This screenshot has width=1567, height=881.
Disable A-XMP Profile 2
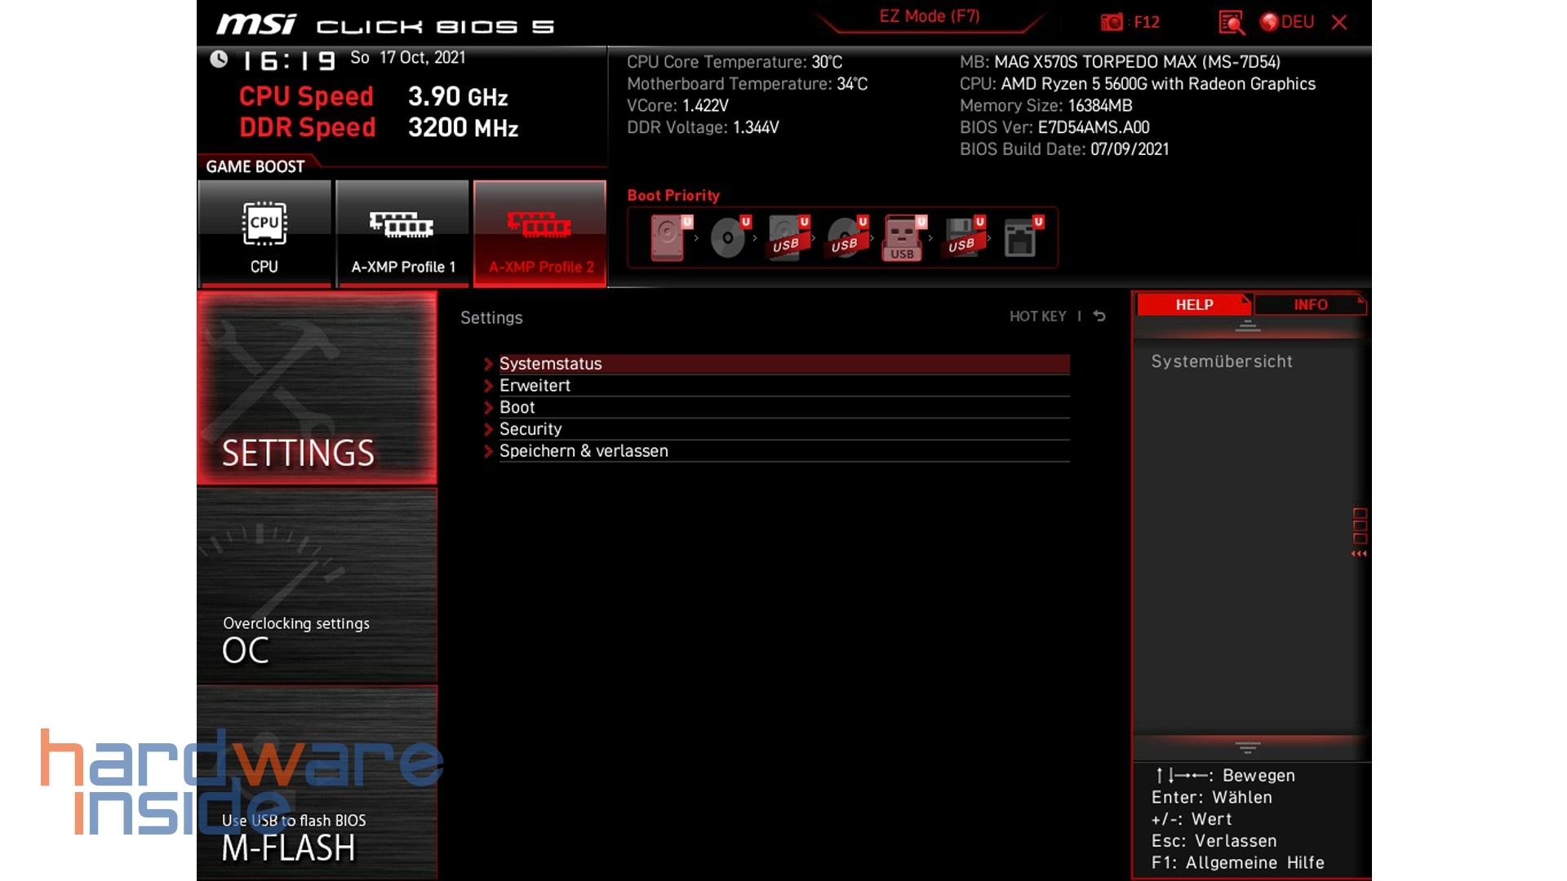point(539,234)
